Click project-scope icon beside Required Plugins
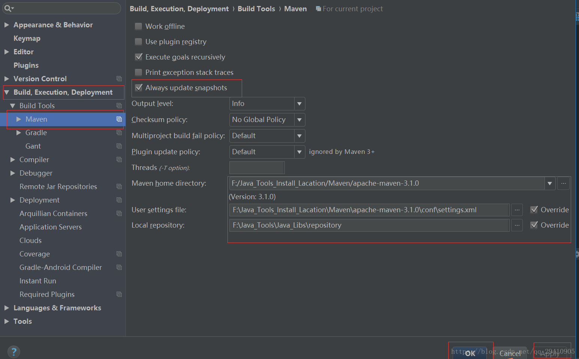 click(119, 294)
